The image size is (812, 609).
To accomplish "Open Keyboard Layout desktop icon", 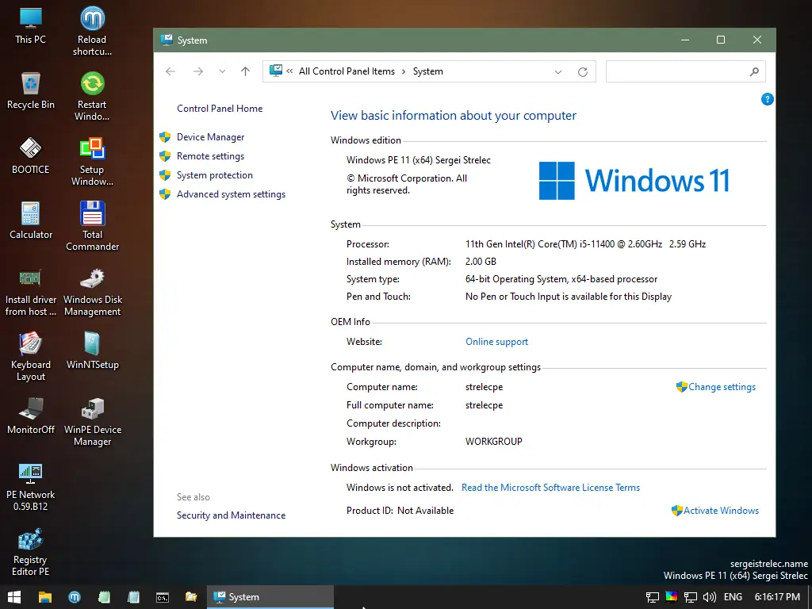I will (31, 357).
